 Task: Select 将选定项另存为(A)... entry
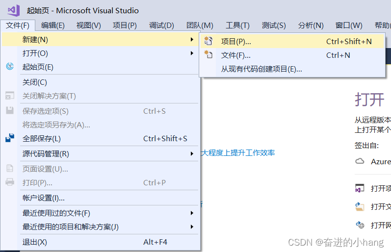(100, 125)
